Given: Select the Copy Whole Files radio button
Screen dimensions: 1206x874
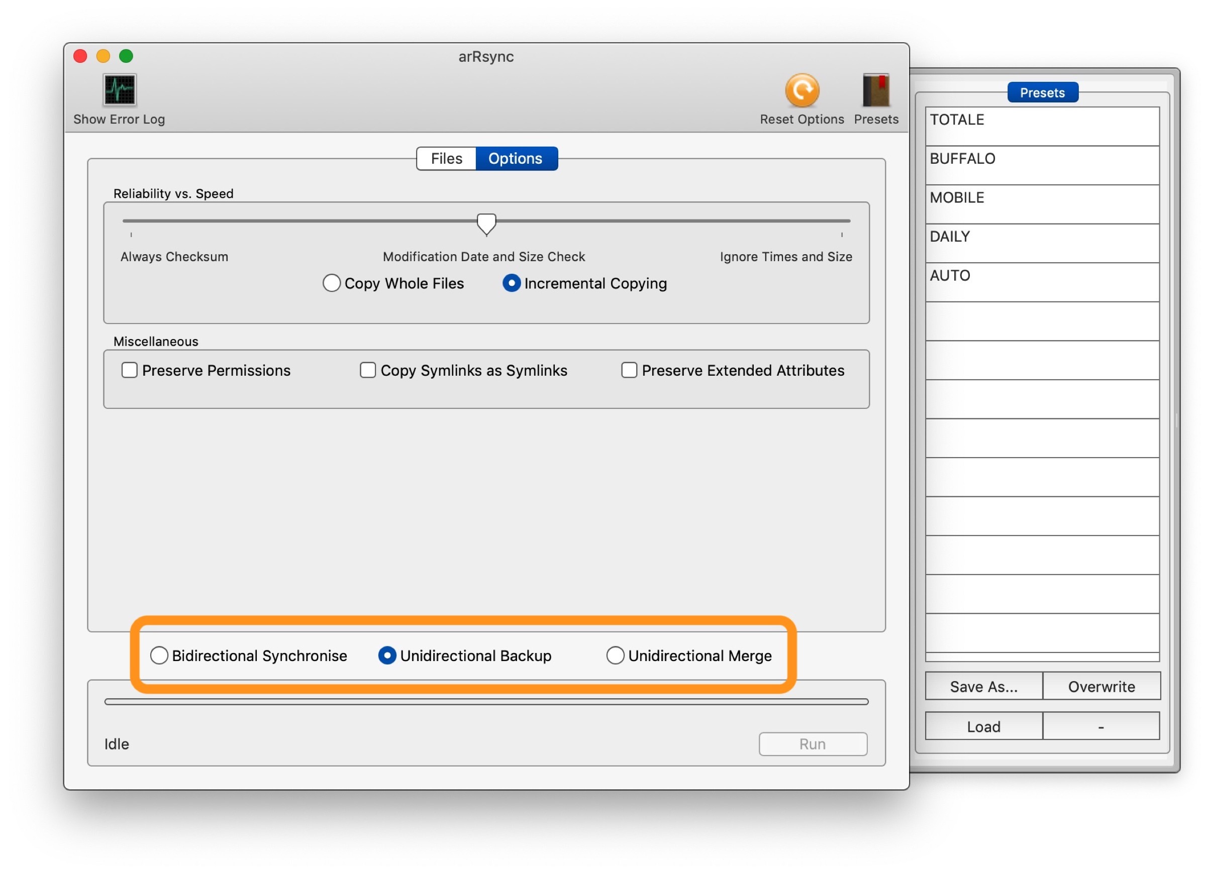Looking at the screenshot, I should (331, 283).
